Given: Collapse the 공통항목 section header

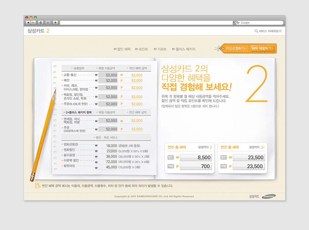Looking at the screenshot, I should 78,68.
